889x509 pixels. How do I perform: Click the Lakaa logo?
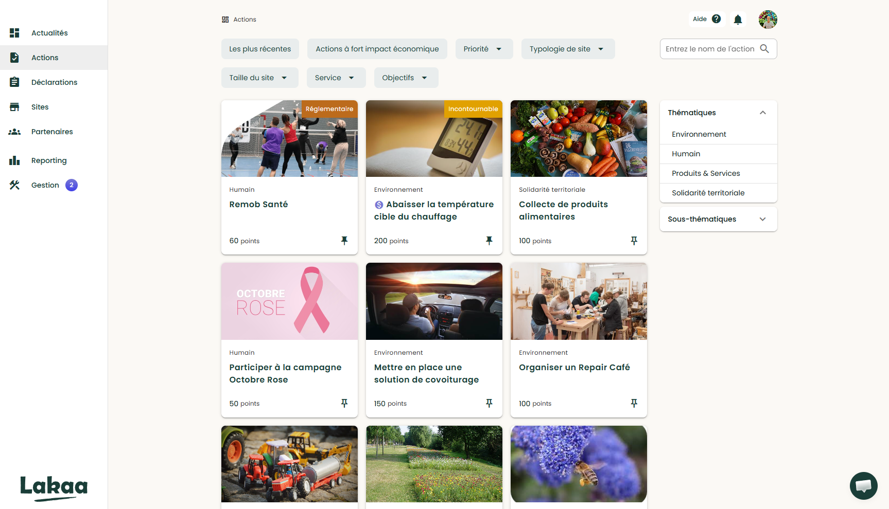click(54, 488)
